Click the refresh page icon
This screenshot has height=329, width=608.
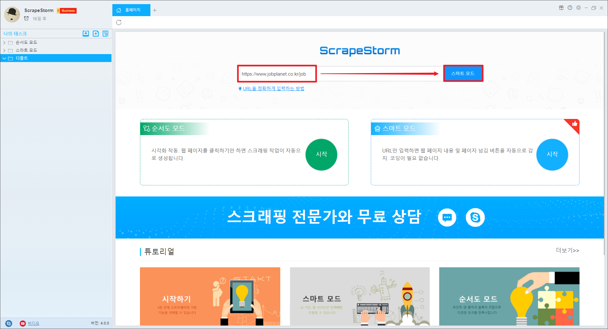point(119,22)
